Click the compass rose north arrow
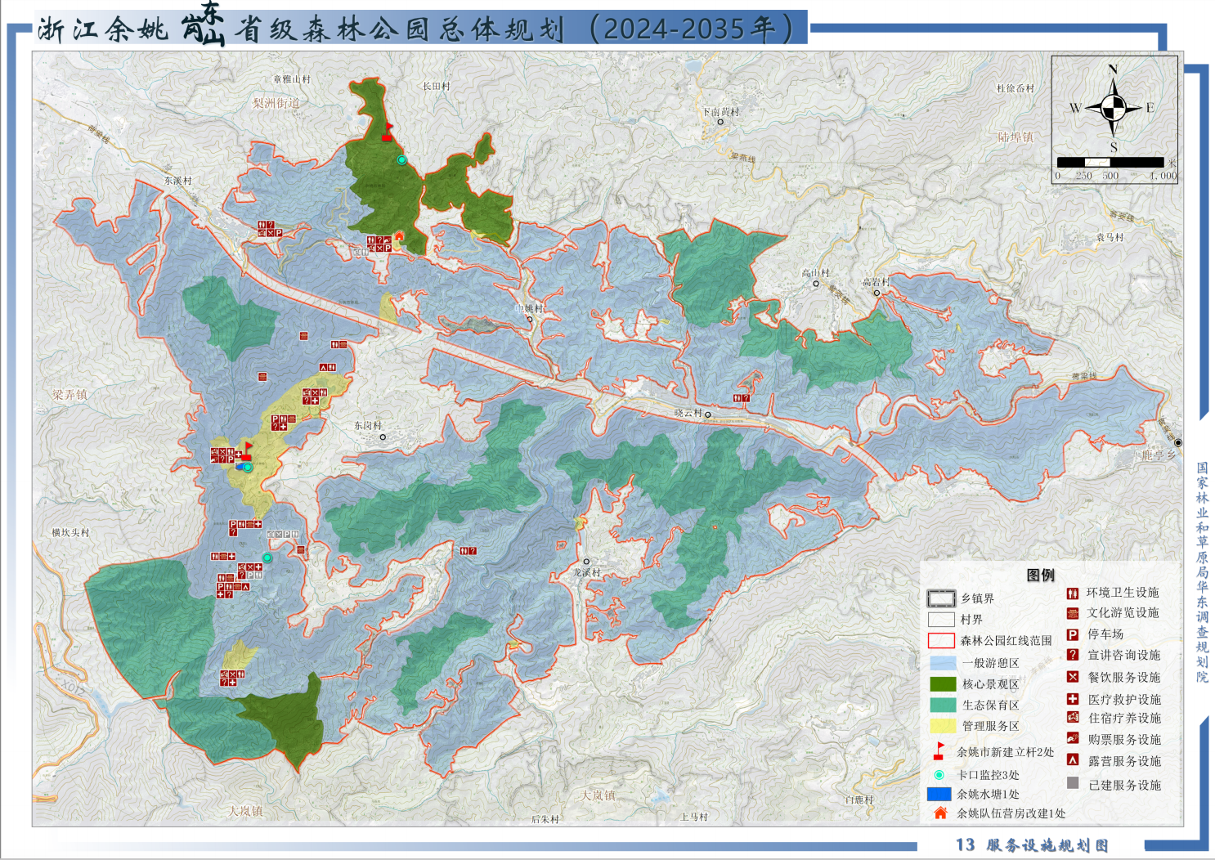 (x=1112, y=107)
